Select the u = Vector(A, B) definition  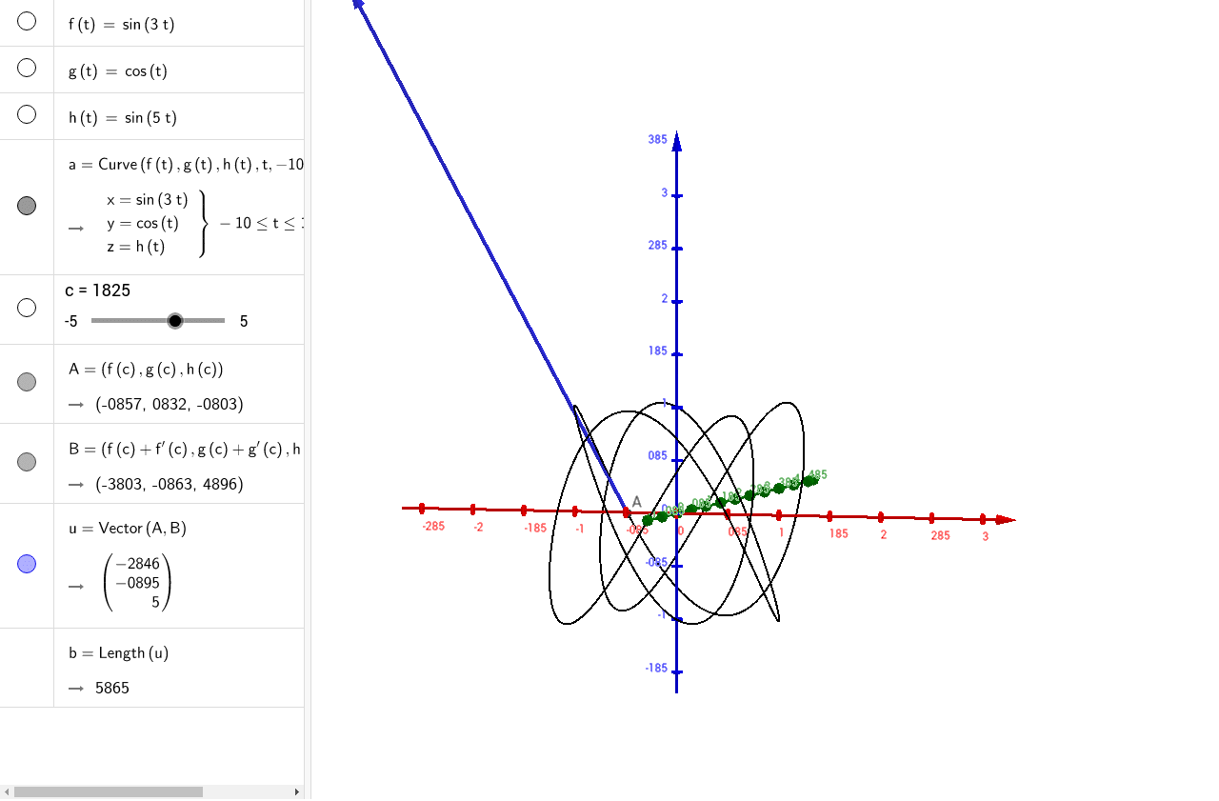click(127, 529)
